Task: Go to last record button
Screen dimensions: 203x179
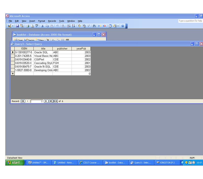Action: tap(51, 101)
